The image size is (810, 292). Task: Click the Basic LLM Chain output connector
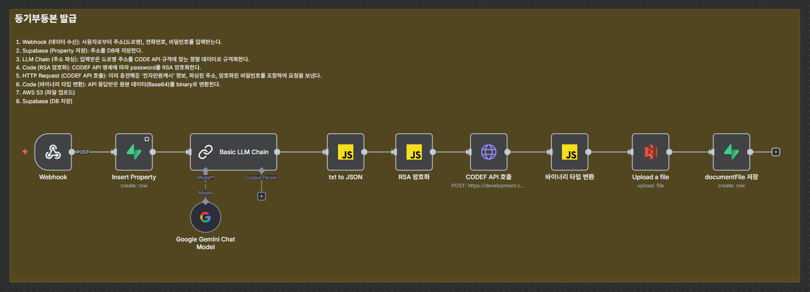pyautogui.click(x=277, y=152)
